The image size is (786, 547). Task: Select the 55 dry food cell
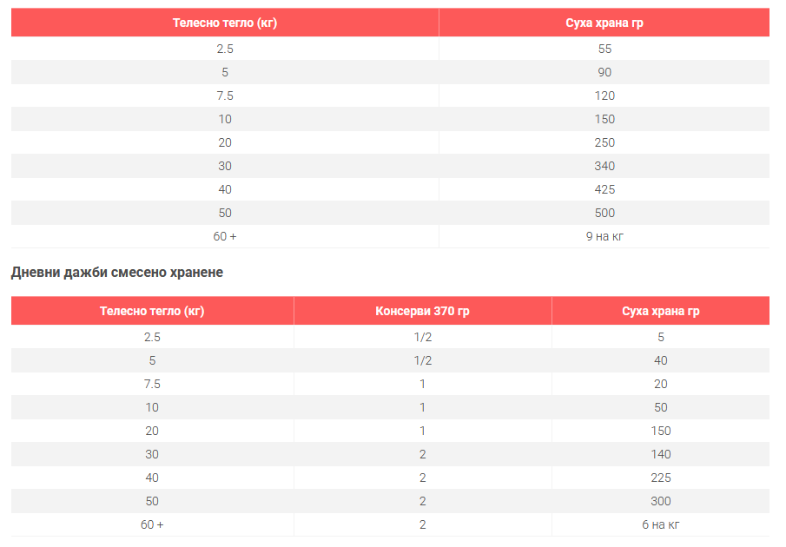pos(604,49)
